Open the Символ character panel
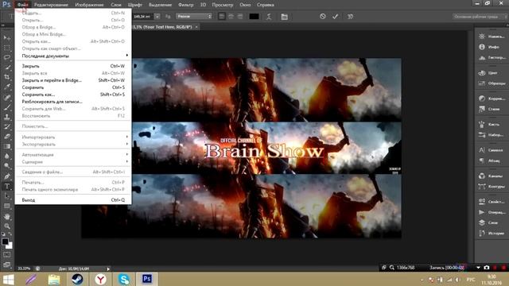Image resolution: width=509 pixels, height=286 pixels. [492, 150]
